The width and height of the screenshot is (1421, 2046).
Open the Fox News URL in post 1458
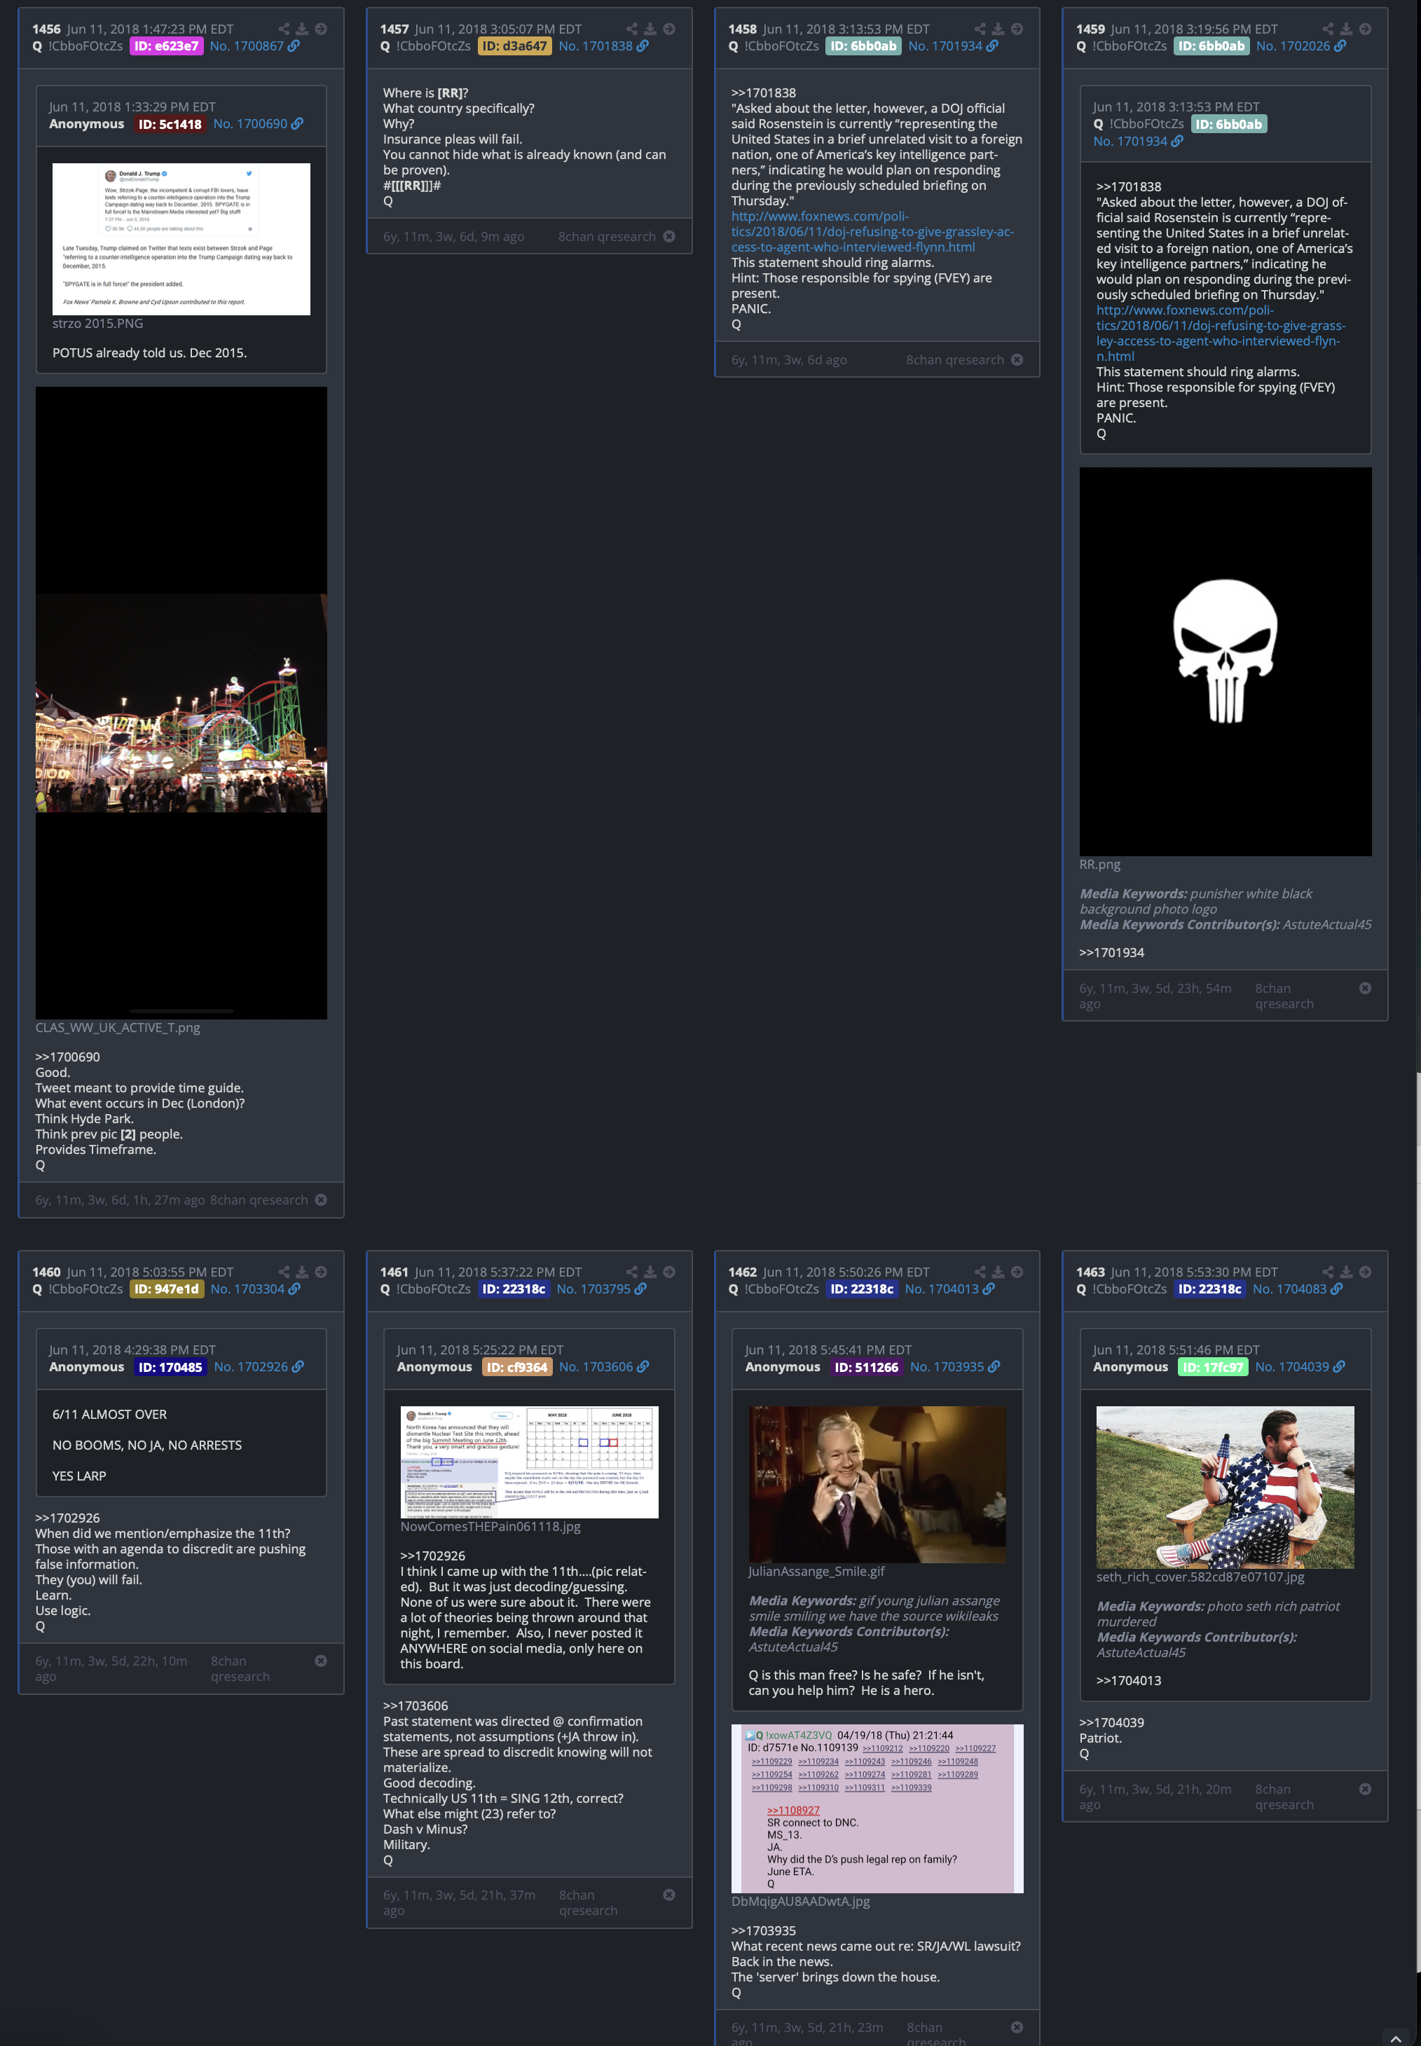pyautogui.click(x=872, y=231)
